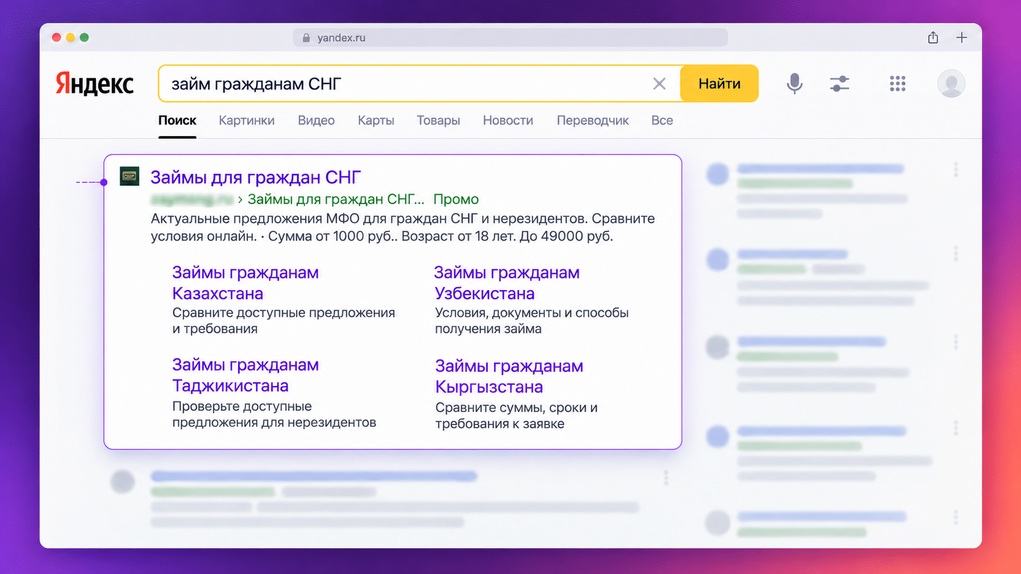
Task: Click the blurred domain before the breadcrumb arrow
Action: (x=192, y=199)
